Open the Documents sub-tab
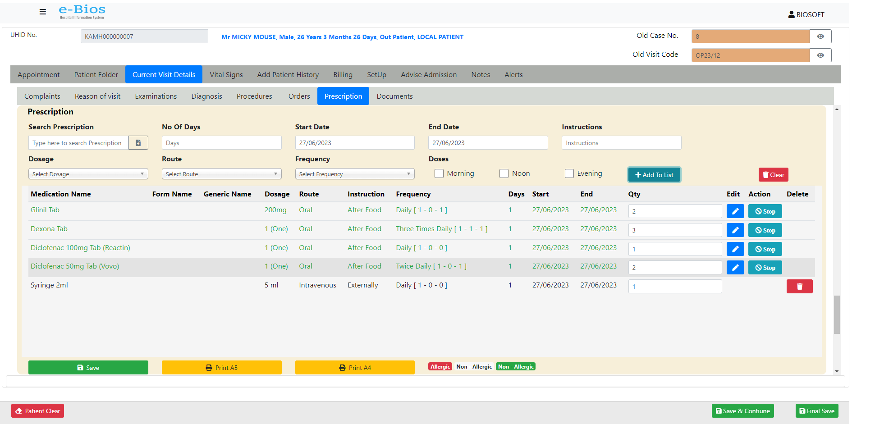The height and width of the screenshot is (424, 875). 395,96
